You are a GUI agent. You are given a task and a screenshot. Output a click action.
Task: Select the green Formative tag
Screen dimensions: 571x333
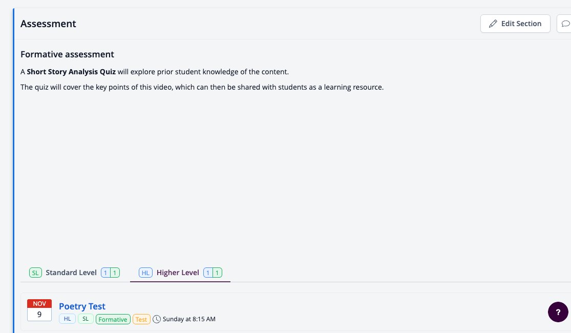click(x=113, y=319)
